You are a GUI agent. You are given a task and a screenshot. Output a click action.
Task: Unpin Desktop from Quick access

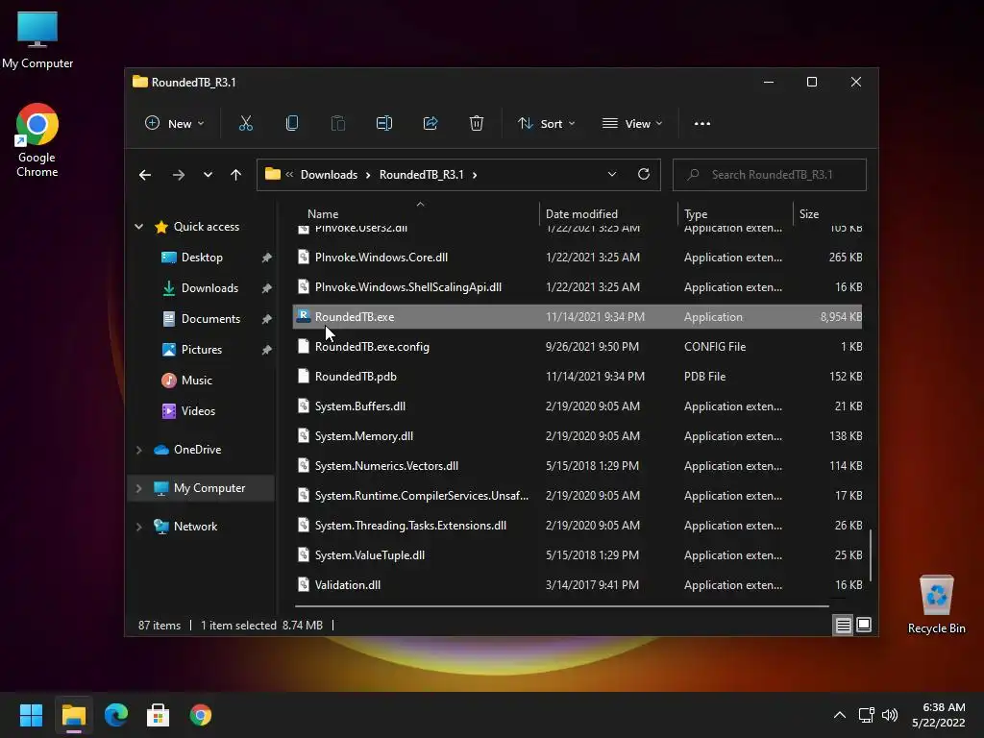(267, 258)
